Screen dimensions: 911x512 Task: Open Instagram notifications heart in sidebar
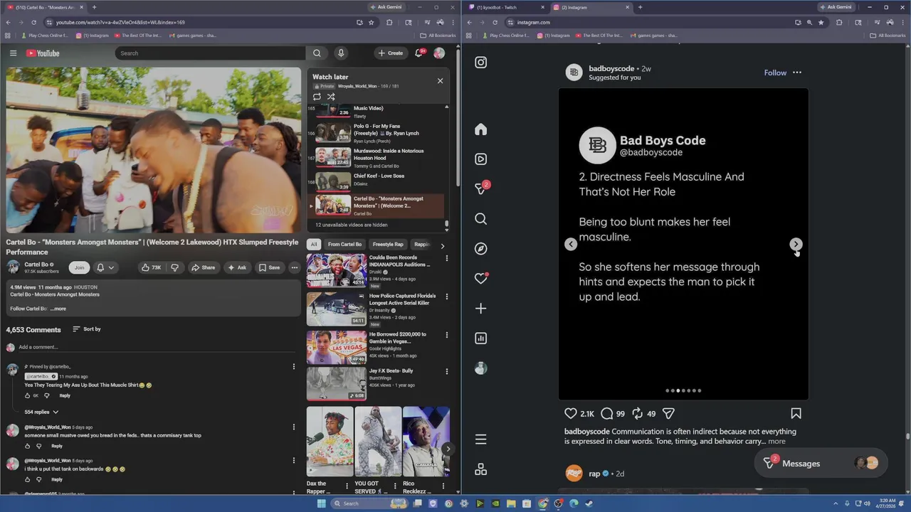[x=481, y=279]
